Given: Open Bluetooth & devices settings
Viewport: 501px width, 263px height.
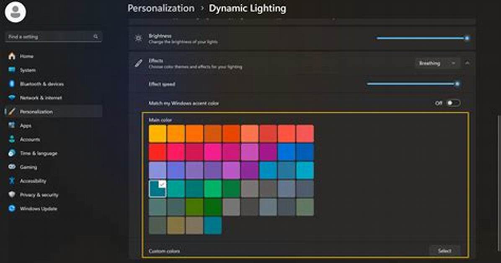Looking at the screenshot, I should (x=53, y=84).
